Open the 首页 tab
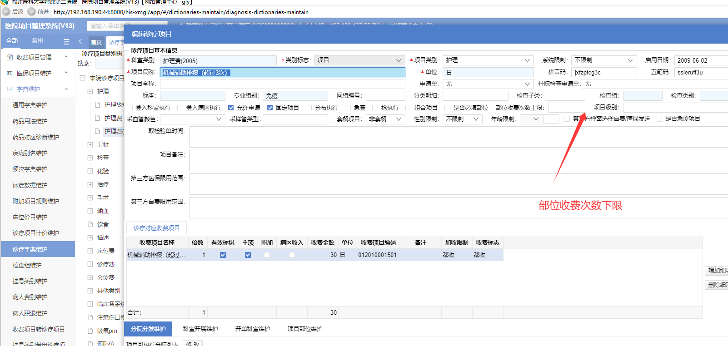Screen dimensions: 728x346 [96, 42]
